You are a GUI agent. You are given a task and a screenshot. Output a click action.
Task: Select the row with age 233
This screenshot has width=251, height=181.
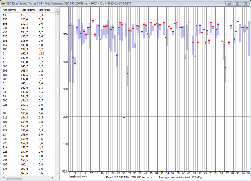[28, 92]
